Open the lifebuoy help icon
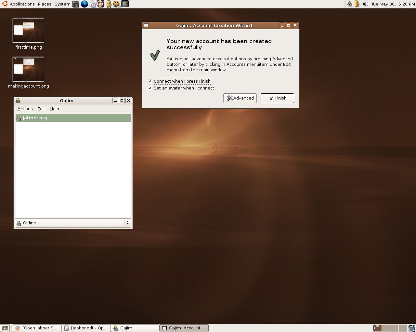Viewport: 416px width, 332px height. click(x=100, y=4)
